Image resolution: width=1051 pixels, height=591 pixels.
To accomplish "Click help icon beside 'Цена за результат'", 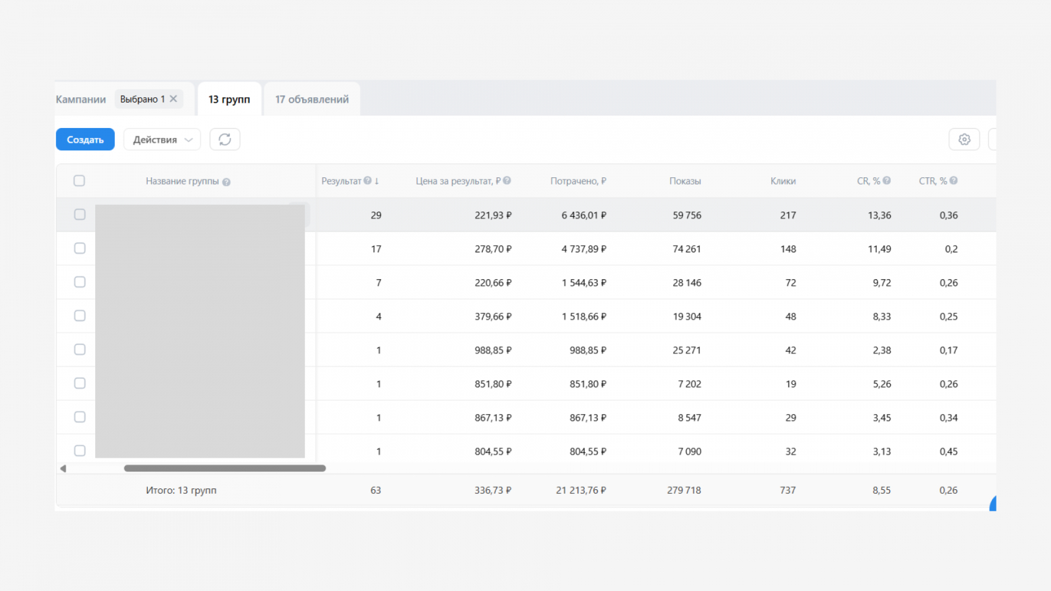I will pyautogui.click(x=507, y=181).
